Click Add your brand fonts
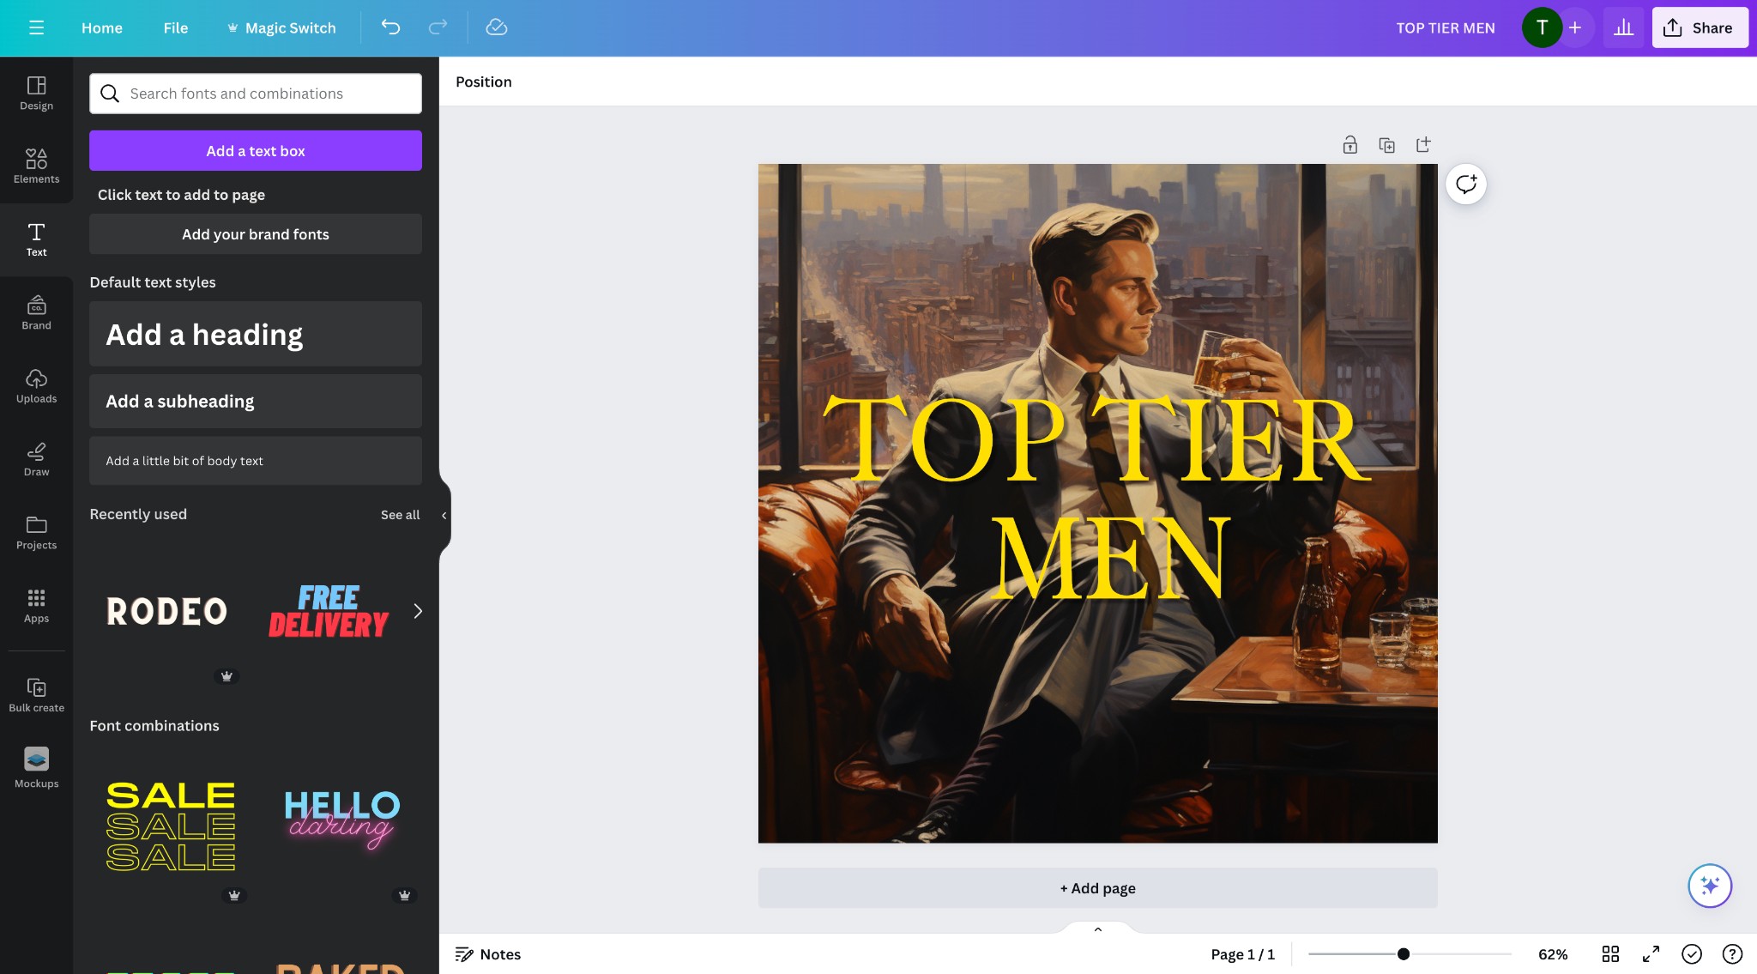Screen dimensions: 1757x974 coord(256,234)
